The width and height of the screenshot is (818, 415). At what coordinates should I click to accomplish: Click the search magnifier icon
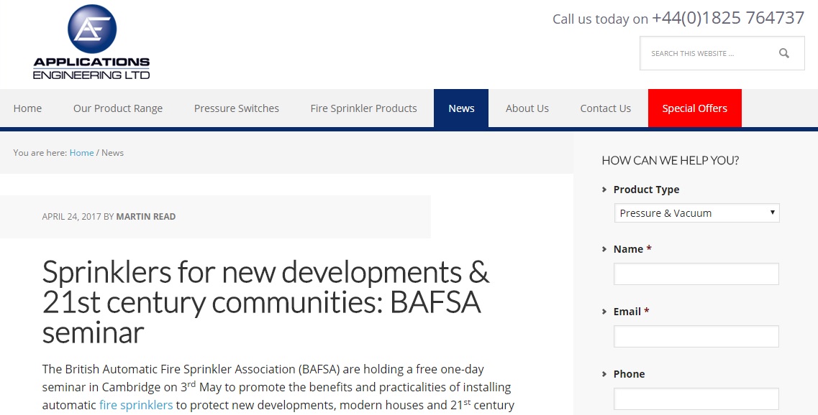click(783, 53)
